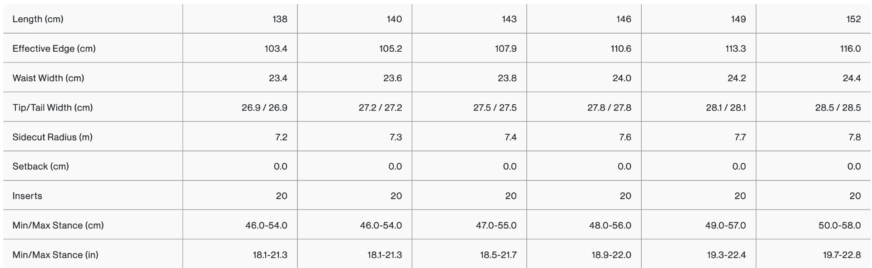Click the Min/Max Stance (in) label

coord(55,255)
